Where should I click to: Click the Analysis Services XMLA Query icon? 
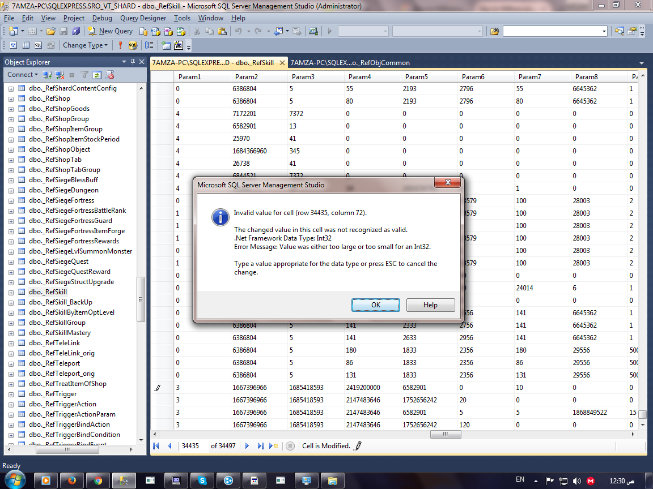tap(181, 31)
